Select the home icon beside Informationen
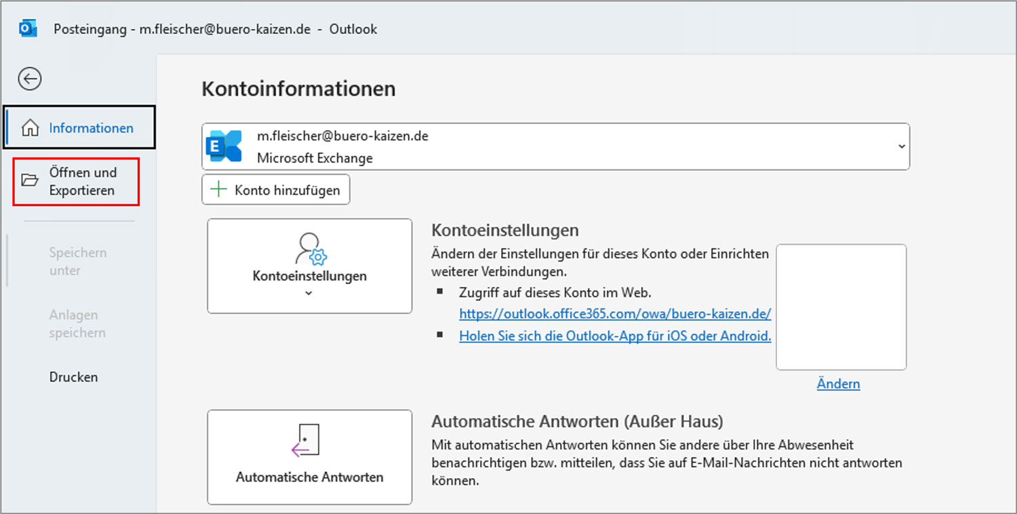Screen dimensions: 1017x514 click(30, 127)
